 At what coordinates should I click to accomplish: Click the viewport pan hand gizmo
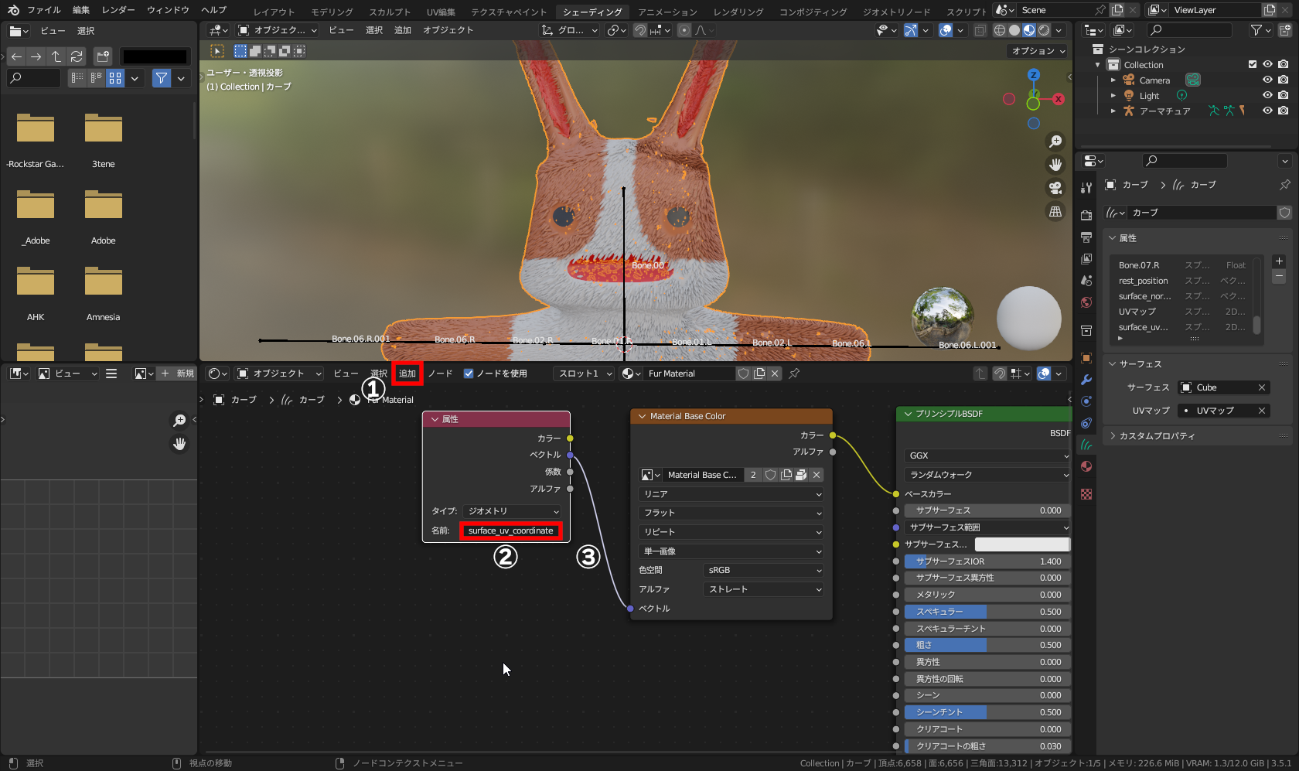(x=1055, y=165)
